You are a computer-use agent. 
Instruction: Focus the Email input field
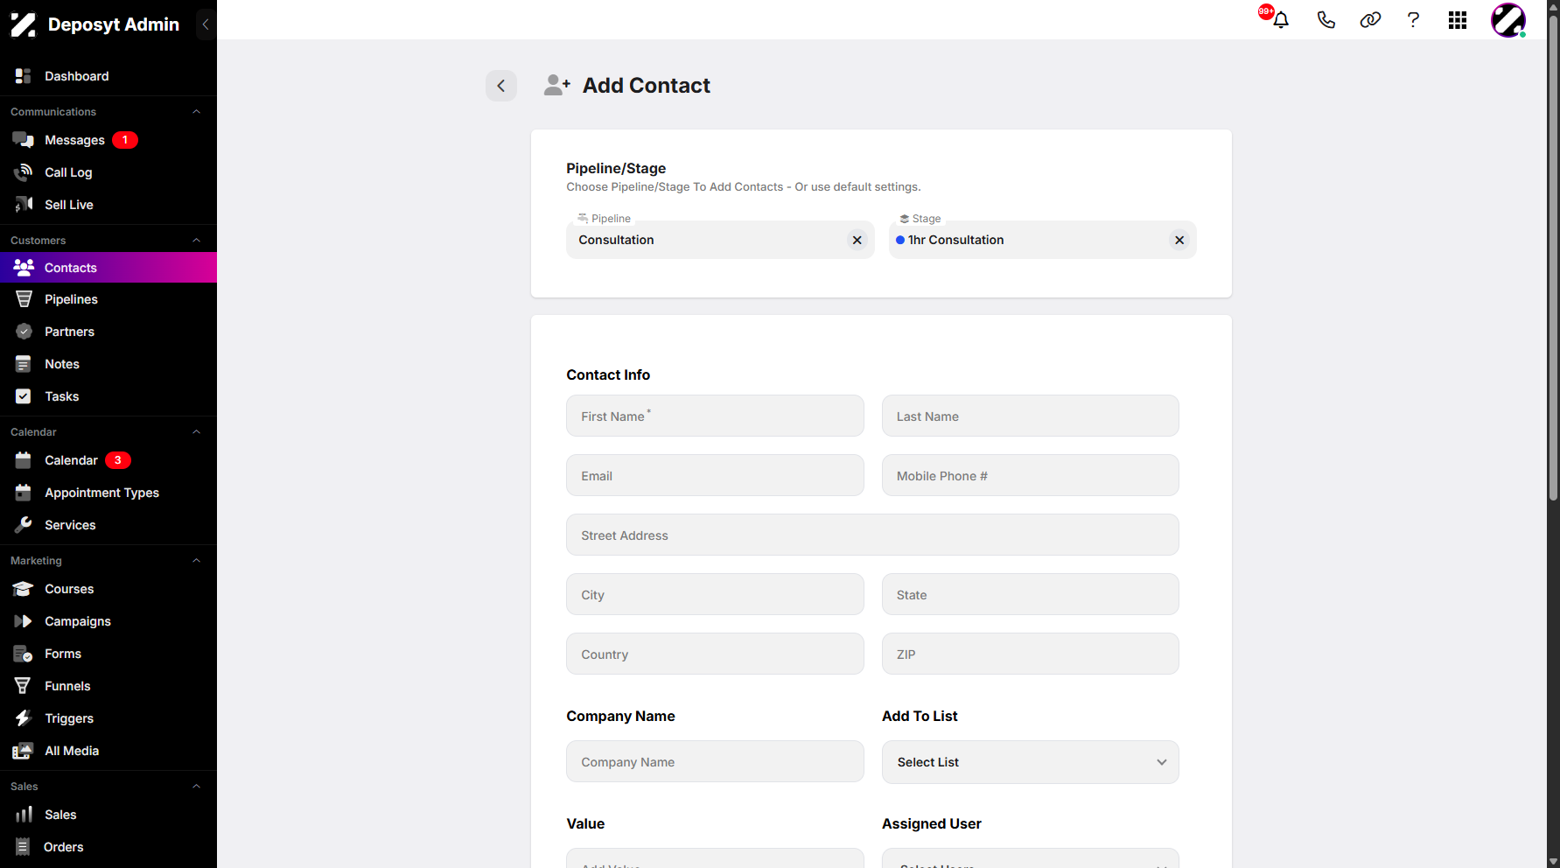tap(715, 475)
